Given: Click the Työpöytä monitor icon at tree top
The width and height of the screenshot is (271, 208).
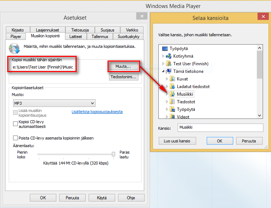Looking at the screenshot, I should 165,49.
